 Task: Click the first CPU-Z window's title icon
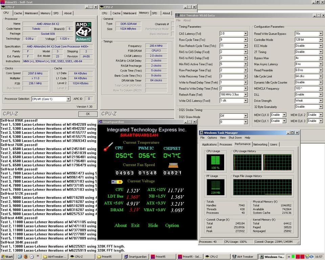click(3, 7)
